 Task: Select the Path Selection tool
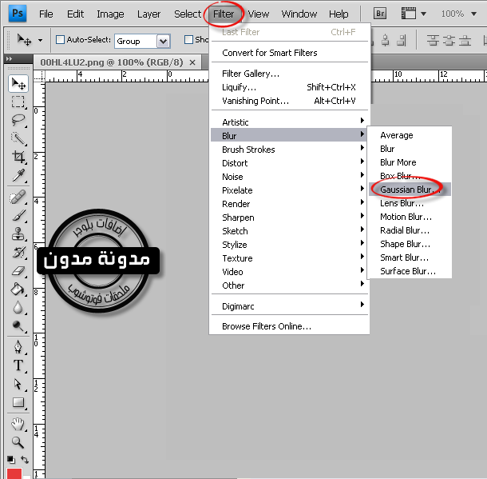(x=18, y=384)
